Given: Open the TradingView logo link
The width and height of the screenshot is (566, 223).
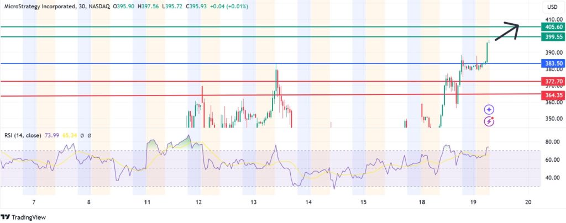Looking at the screenshot, I should click(23, 217).
